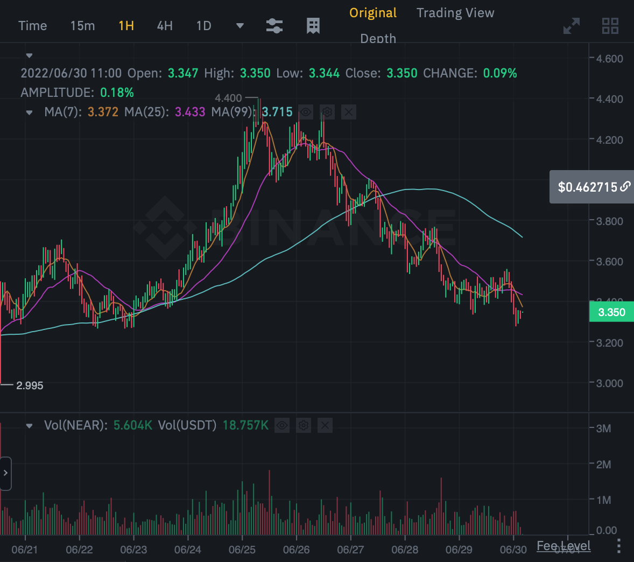The image size is (634, 562).
Task: Expand the left side panel chevron
Action: click(5, 473)
